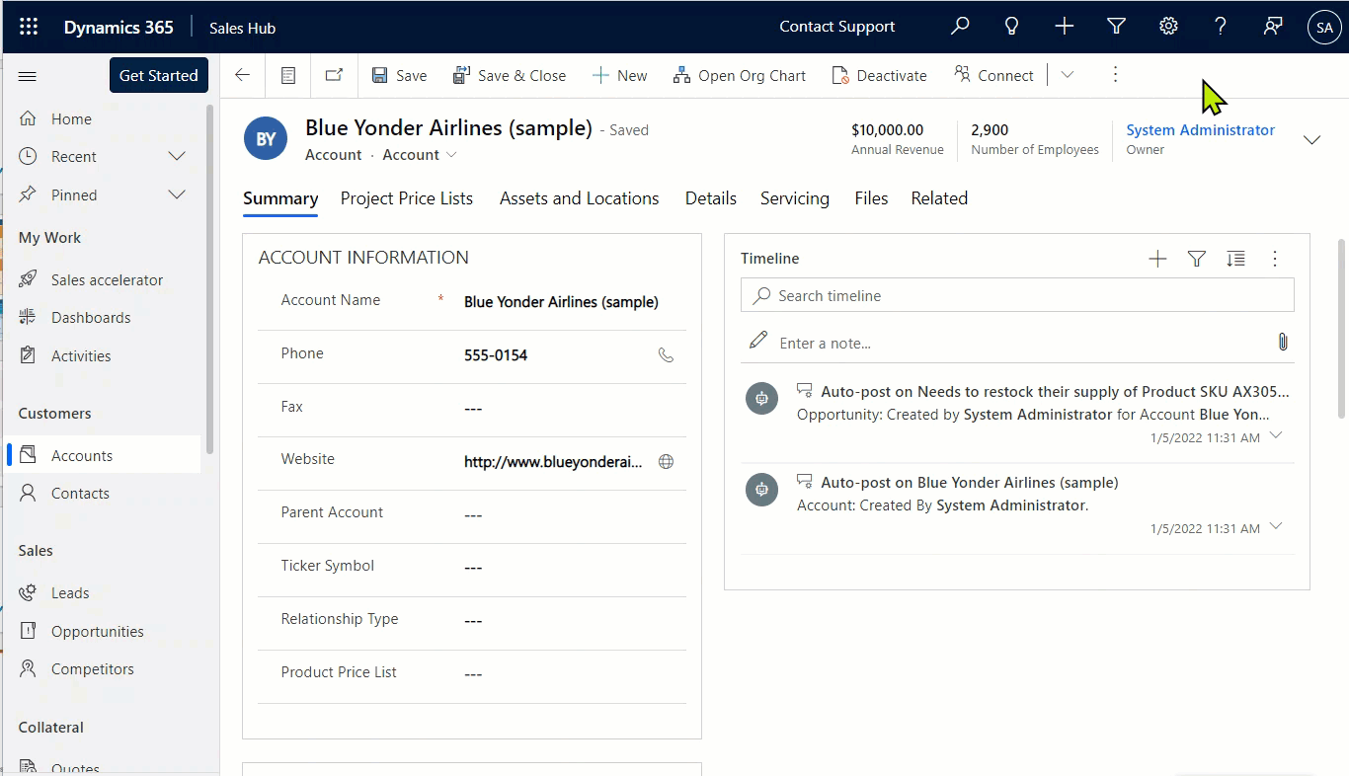Open the Assets and Locations tab

579,198
